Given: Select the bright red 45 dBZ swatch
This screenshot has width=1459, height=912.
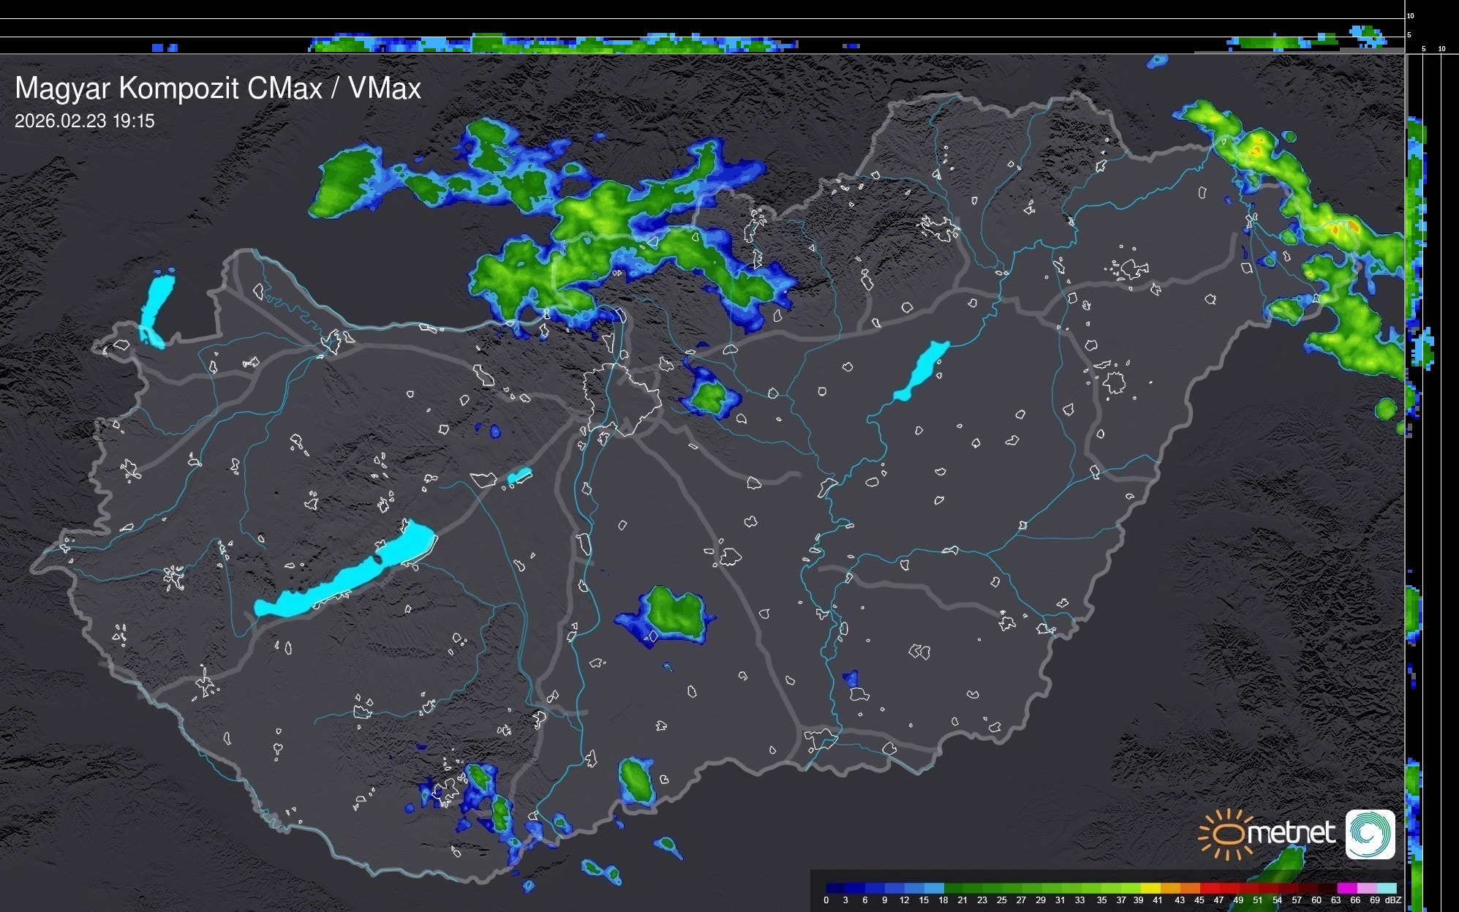Looking at the screenshot, I should point(1209,888).
